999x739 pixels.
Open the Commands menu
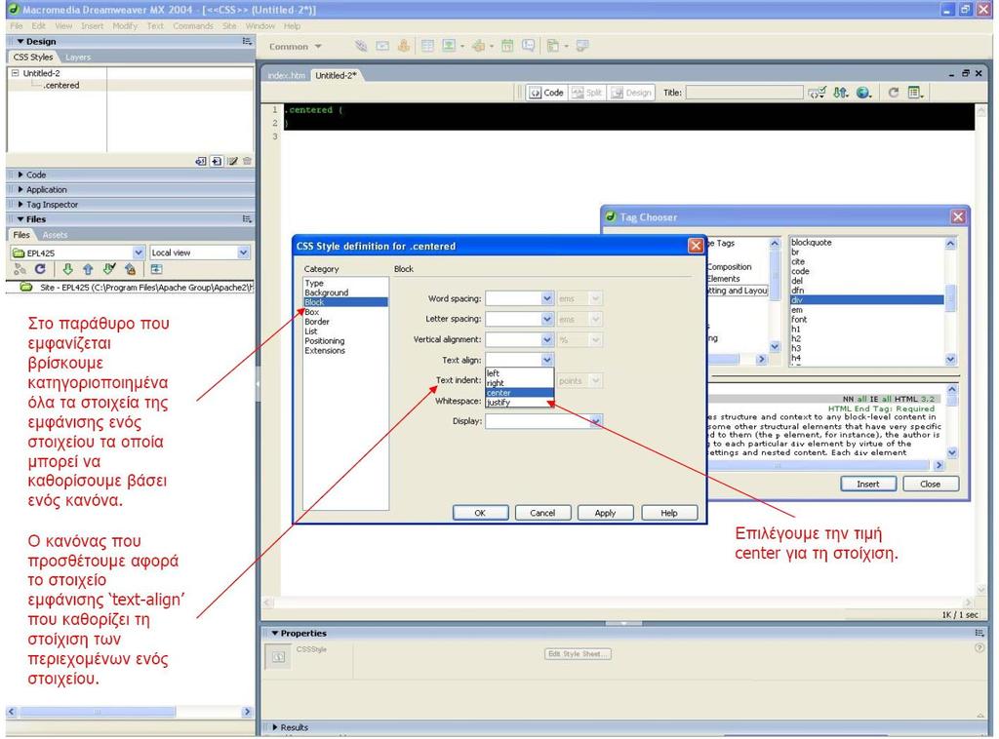click(x=193, y=26)
